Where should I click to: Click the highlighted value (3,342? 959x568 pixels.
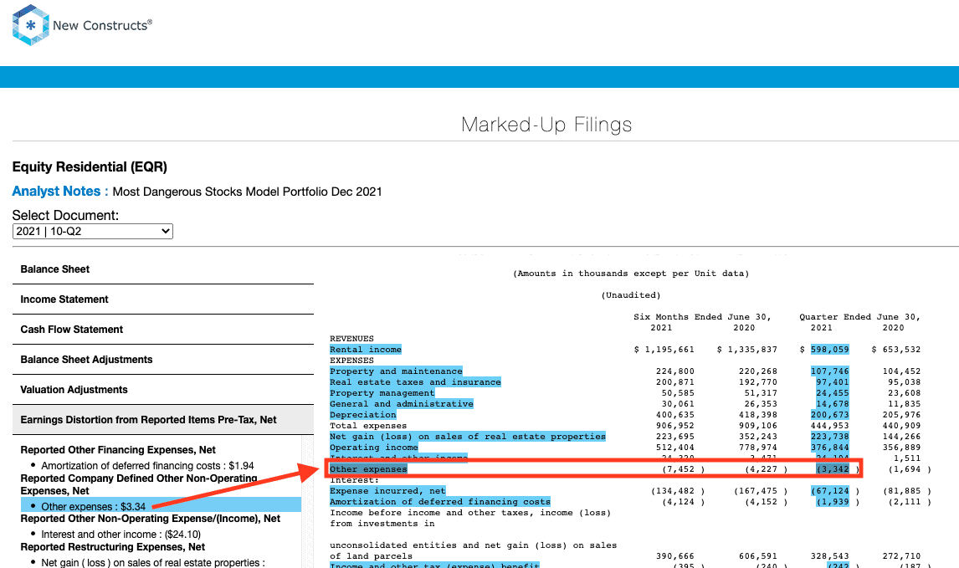click(x=833, y=469)
